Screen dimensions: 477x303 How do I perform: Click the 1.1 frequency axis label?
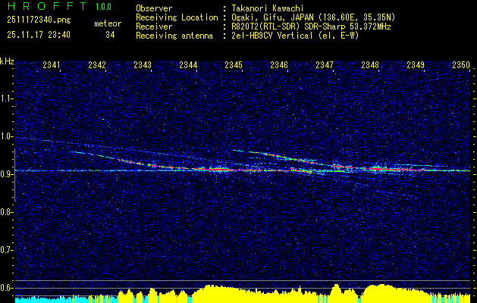[6, 98]
